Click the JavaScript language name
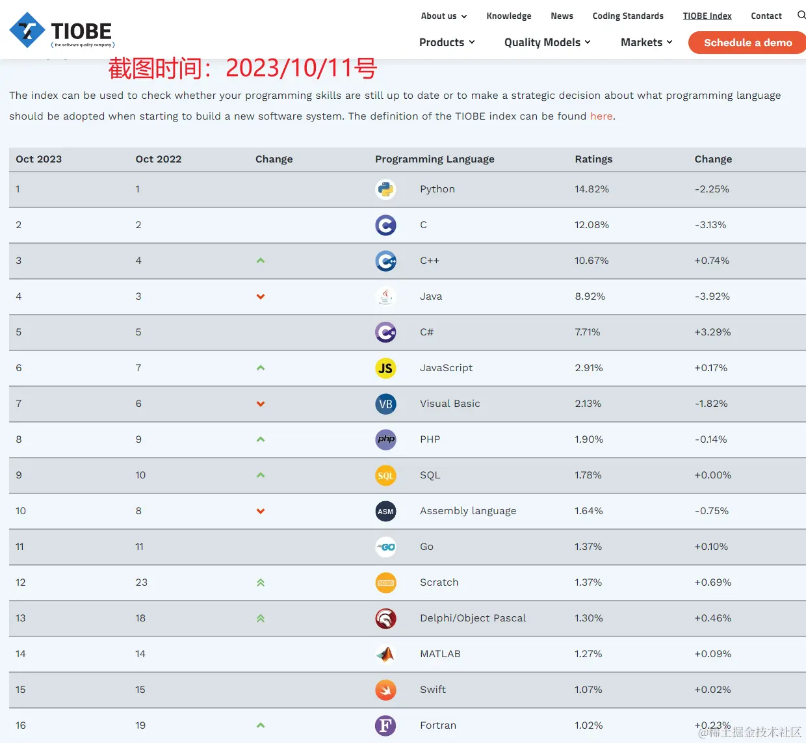This screenshot has height=743, width=806. [x=447, y=368]
